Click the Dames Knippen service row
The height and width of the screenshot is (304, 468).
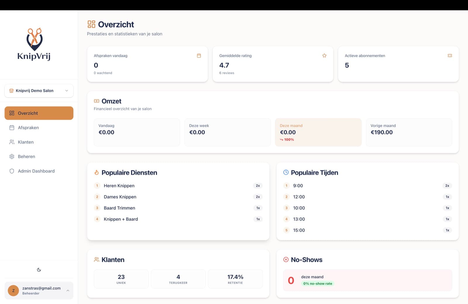click(178, 197)
